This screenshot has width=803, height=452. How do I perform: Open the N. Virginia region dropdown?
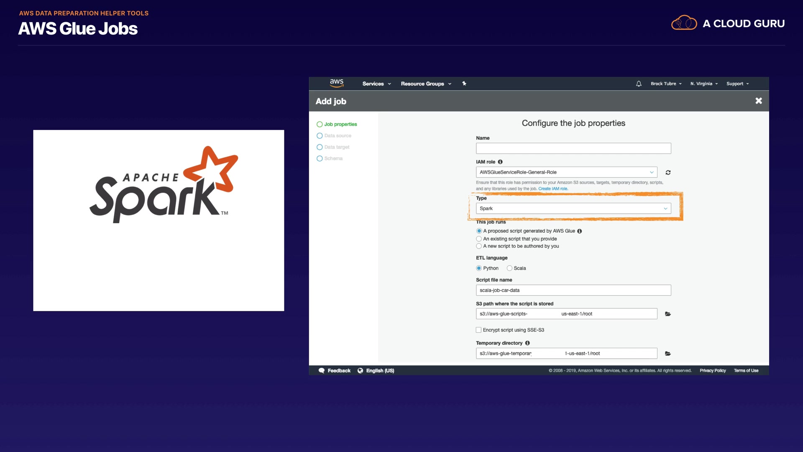coord(704,84)
